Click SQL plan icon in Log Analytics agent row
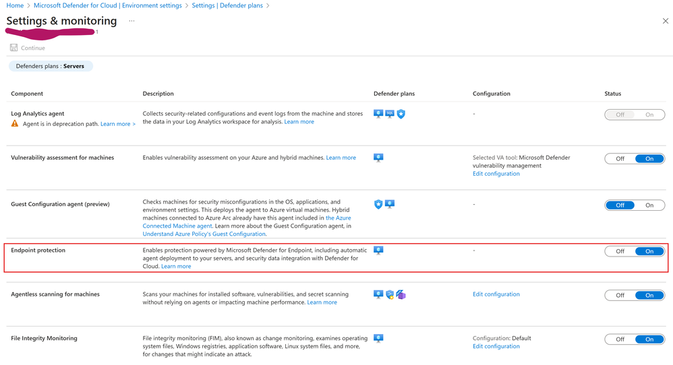The height and width of the screenshot is (365, 673). pos(389,114)
